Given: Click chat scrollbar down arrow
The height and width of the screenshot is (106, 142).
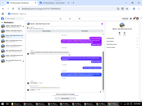Looking at the screenshot, I should (103, 91).
